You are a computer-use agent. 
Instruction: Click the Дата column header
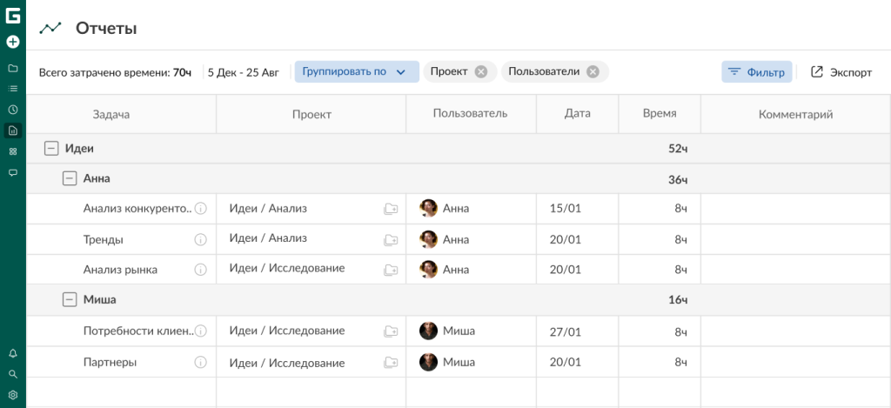pos(578,114)
